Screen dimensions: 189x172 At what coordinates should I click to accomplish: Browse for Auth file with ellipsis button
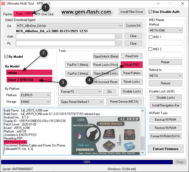(119, 36)
